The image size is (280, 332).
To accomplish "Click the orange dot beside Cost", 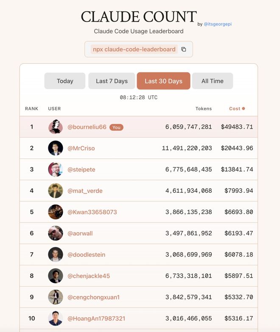I will click(x=244, y=108).
